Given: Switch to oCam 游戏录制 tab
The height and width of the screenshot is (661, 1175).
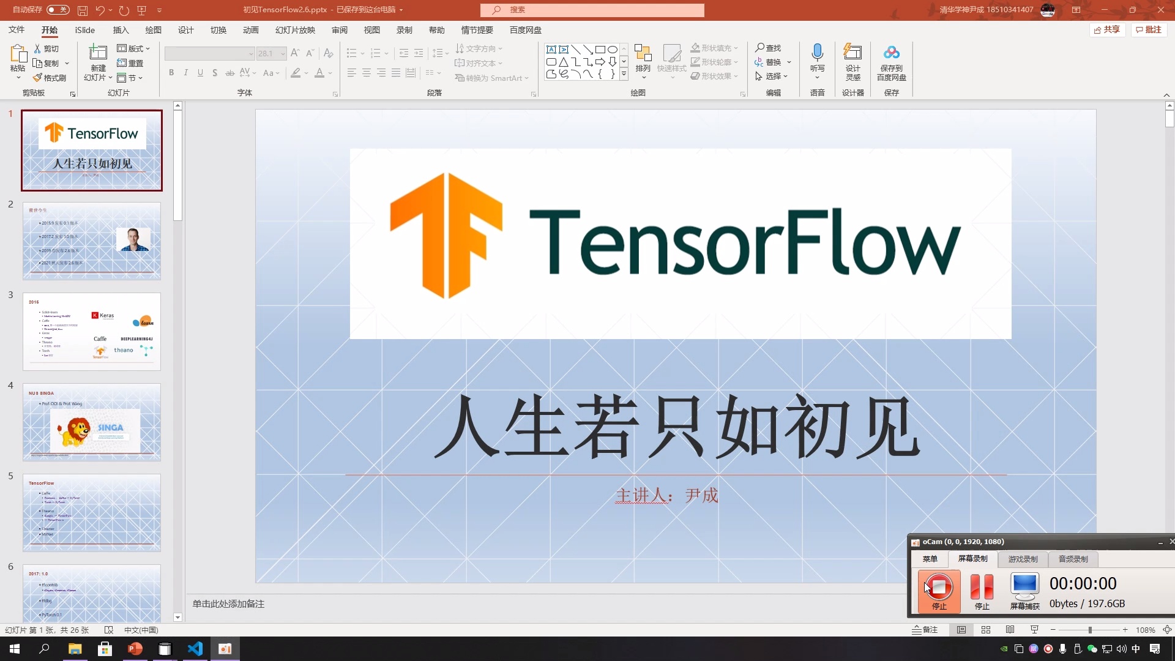Looking at the screenshot, I should 1022,559.
